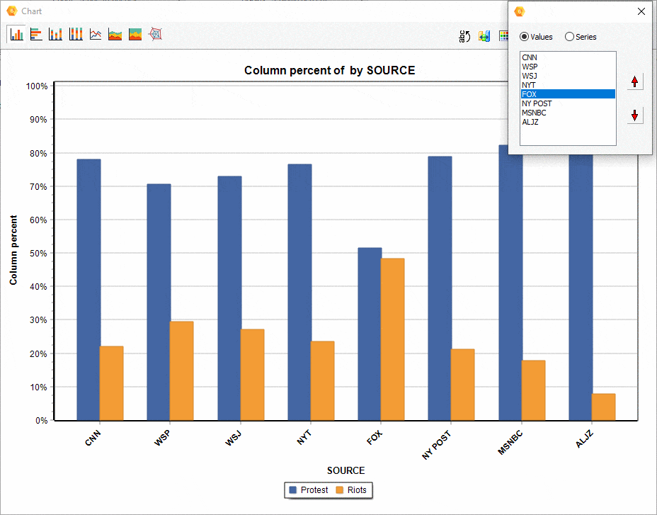
Task: Select the vertical bar chart icon
Action: [x=16, y=34]
